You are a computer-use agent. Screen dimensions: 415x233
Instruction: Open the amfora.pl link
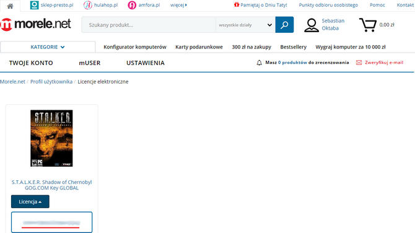(149, 5)
